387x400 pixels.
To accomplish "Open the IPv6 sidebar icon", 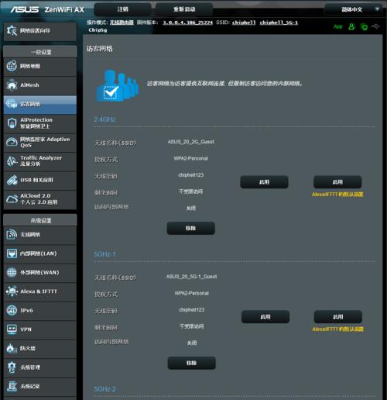I will pos(12,310).
